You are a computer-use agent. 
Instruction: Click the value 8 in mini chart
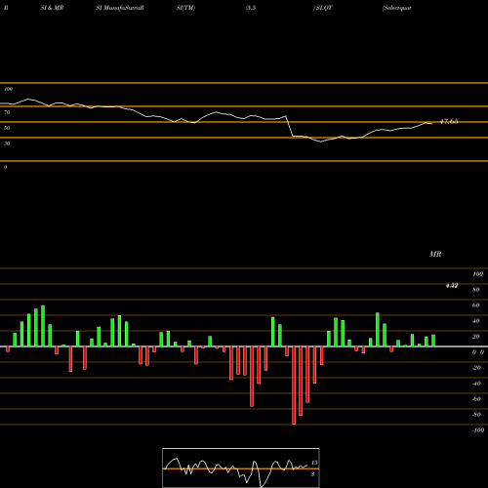pos(312,474)
